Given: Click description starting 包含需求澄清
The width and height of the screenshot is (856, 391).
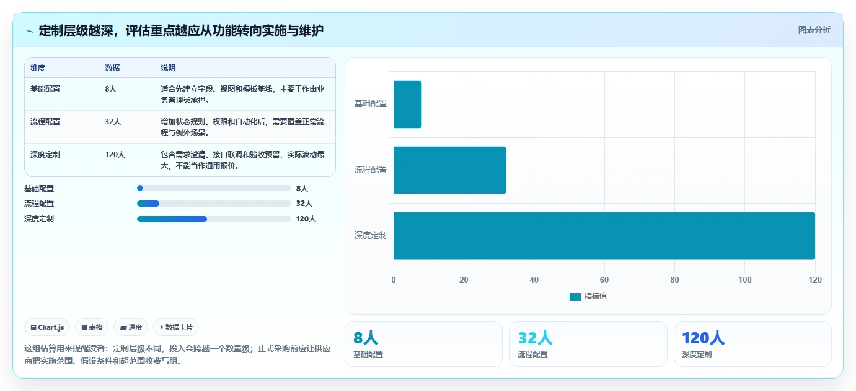Looking at the screenshot, I should click(242, 160).
